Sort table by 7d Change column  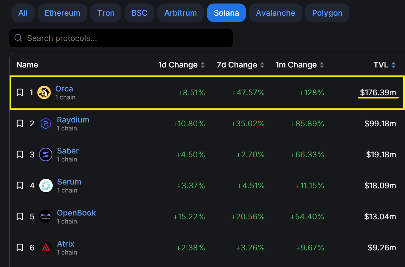(262, 65)
